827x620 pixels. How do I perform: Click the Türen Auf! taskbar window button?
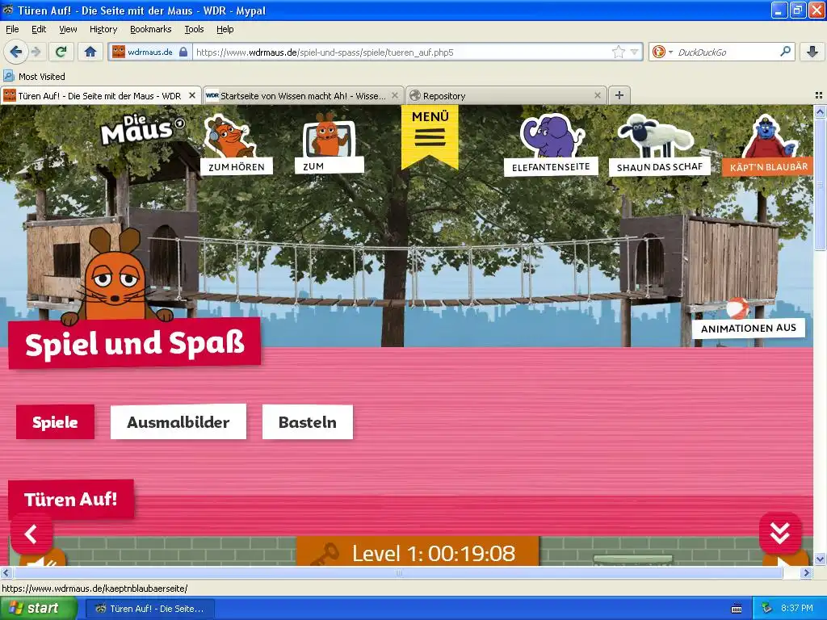149,609
